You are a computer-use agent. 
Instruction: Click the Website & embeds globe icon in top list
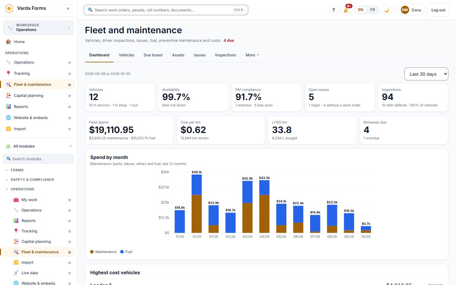tap(9, 118)
